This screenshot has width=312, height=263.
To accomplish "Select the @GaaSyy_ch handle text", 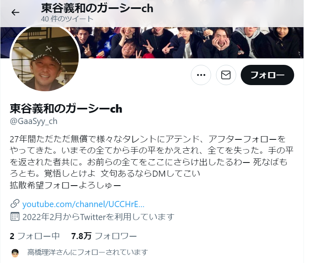I will 34,121.
